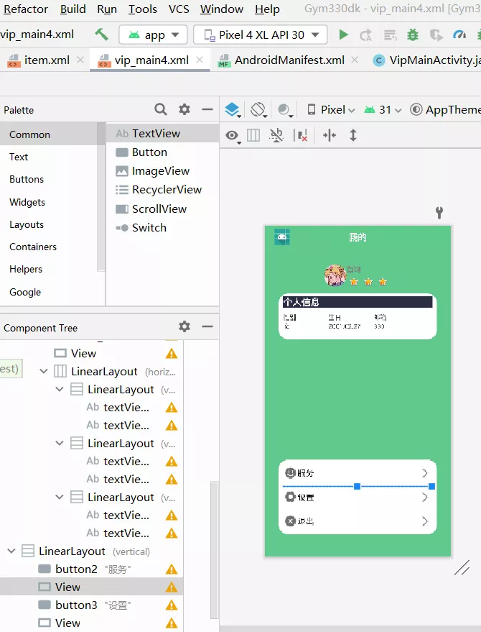Select the Google palette category

[48, 292]
